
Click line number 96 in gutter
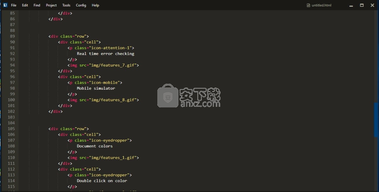point(12,77)
